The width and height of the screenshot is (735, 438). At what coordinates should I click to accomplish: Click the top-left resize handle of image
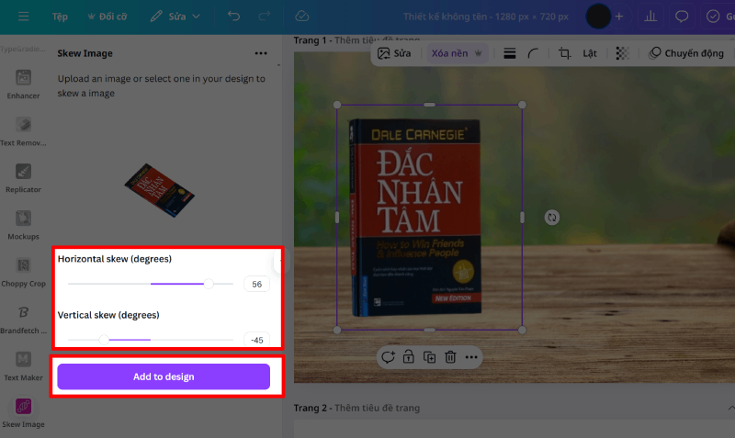[337, 105]
